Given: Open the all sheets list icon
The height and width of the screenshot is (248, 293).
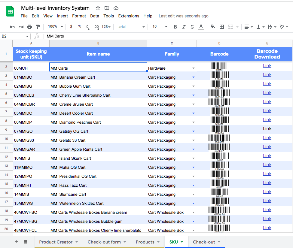Looking at the screenshot, I should click(26, 242).
